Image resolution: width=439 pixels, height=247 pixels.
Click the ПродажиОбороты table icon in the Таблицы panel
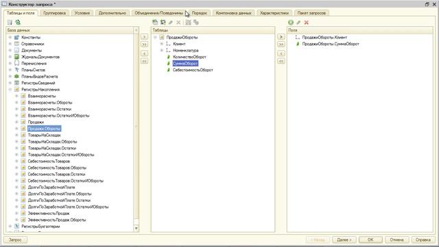[x=162, y=37]
